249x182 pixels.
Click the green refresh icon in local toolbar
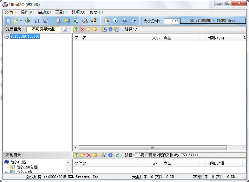(117, 155)
